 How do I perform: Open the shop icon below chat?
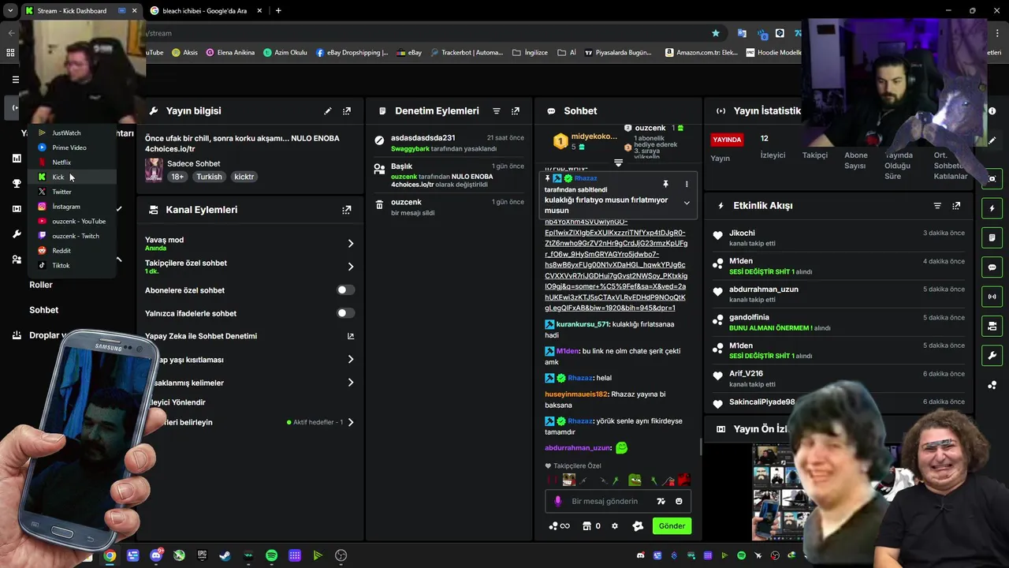click(586, 526)
